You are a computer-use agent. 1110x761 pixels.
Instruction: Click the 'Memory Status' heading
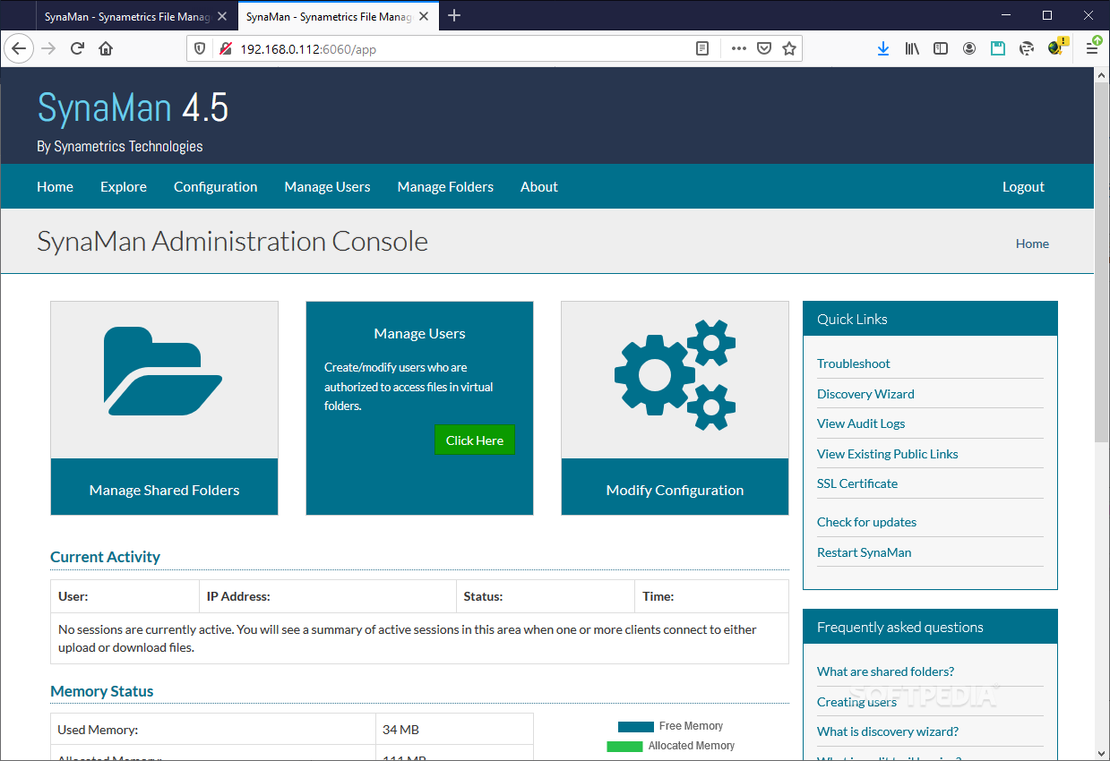(x=102, y=691)
